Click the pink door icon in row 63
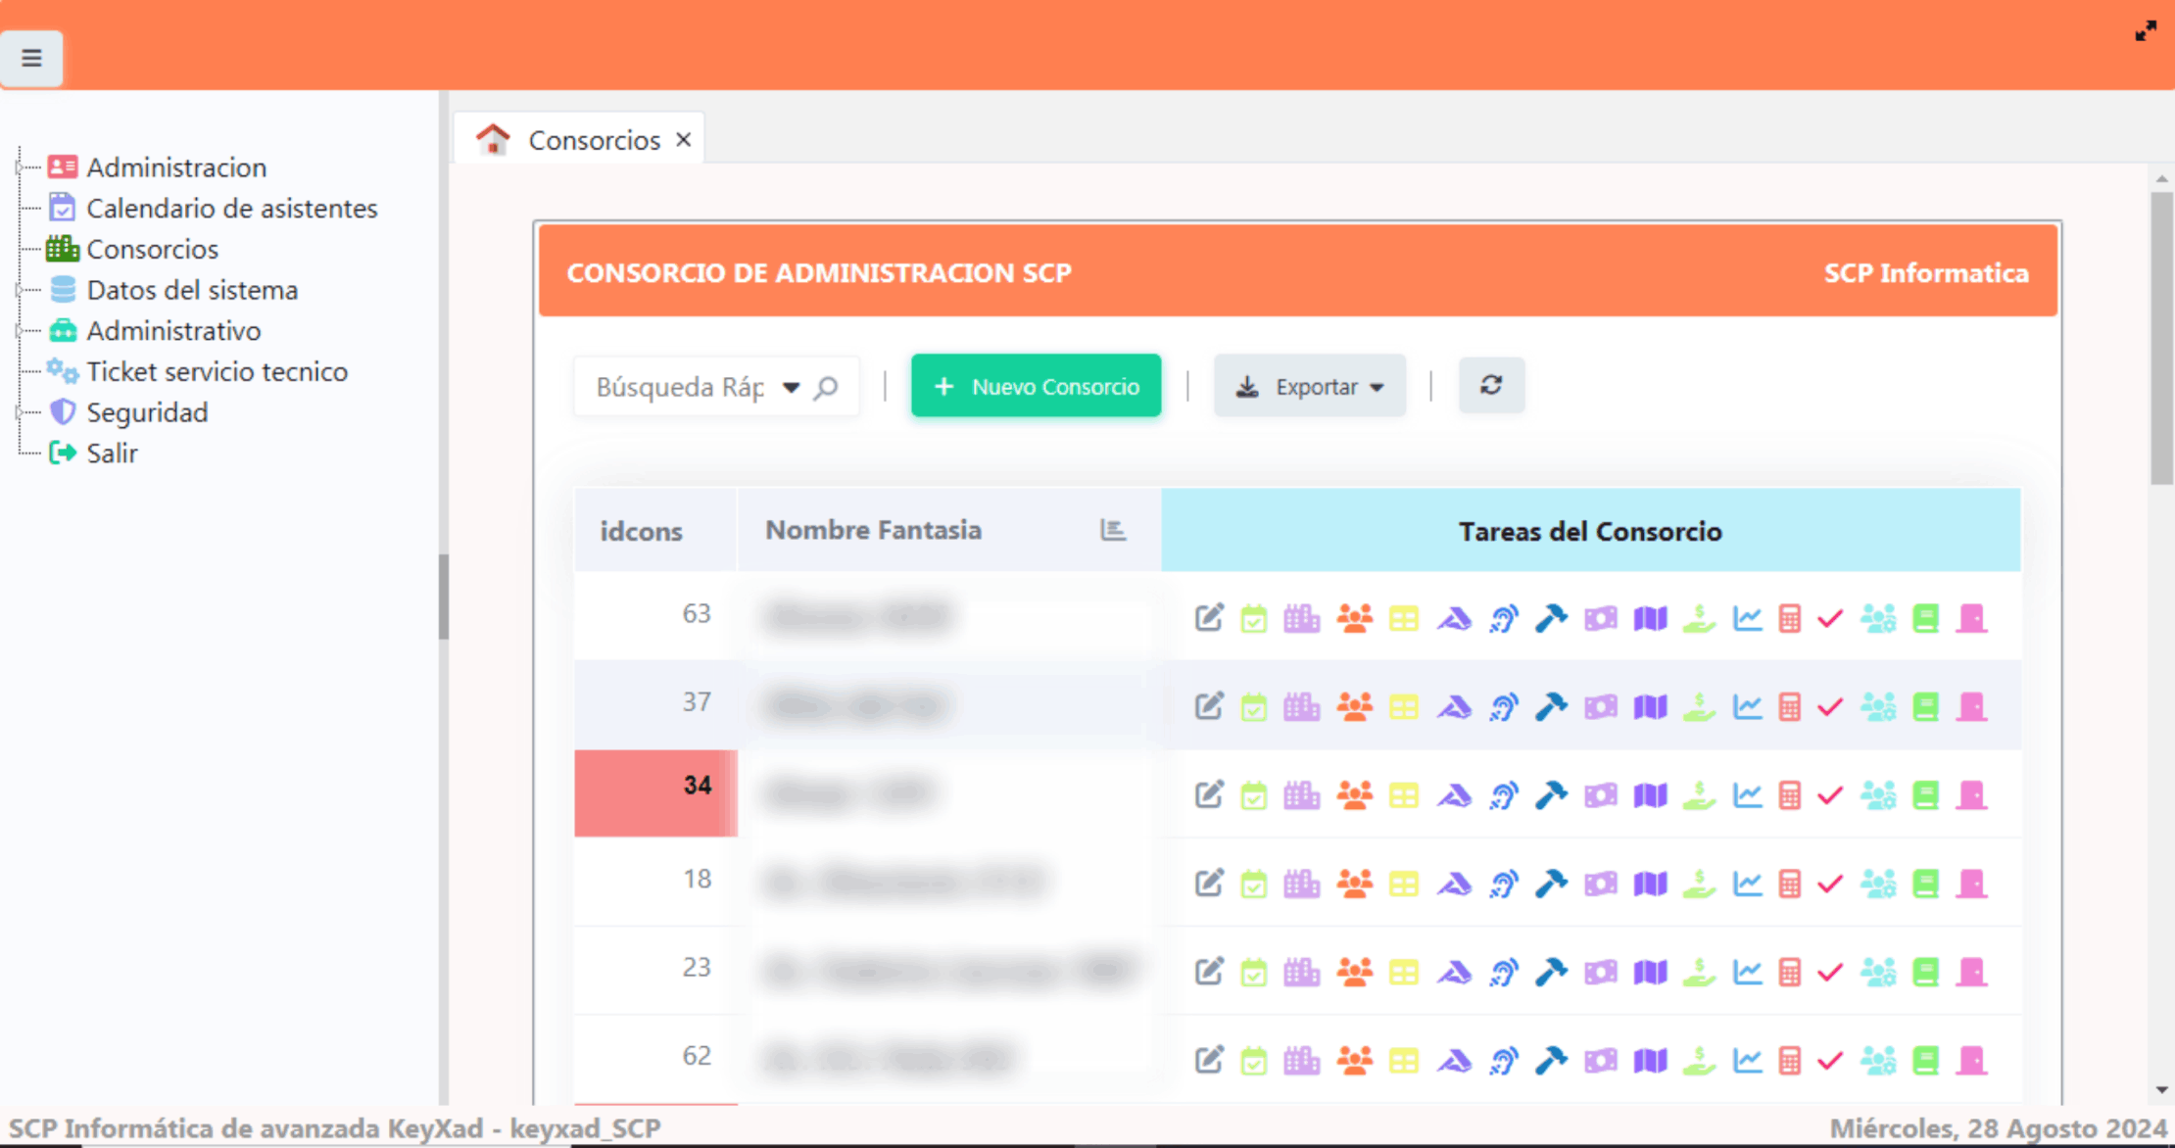Viewport: 2175px width, 1148px height. click(1972, 619)
